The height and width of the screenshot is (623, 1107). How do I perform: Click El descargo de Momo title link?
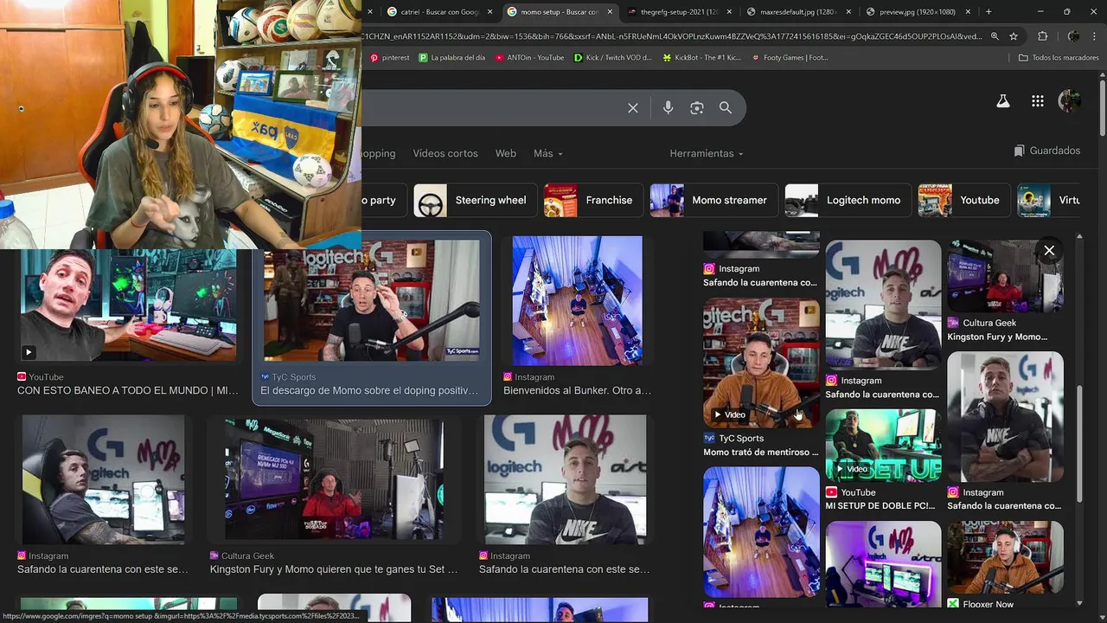coord(369,391)
